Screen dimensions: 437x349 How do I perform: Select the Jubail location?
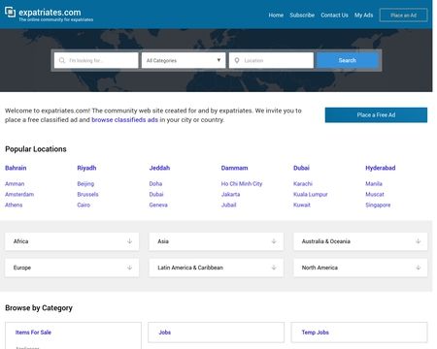(228, 205)
